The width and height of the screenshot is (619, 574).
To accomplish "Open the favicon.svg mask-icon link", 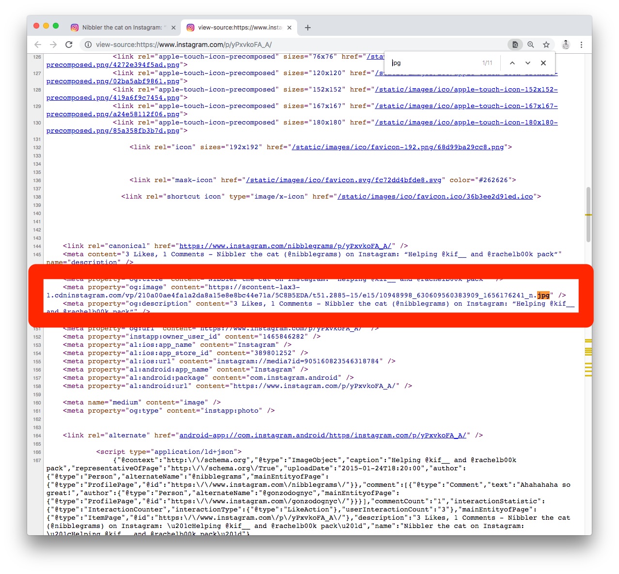I will (344, 180).
